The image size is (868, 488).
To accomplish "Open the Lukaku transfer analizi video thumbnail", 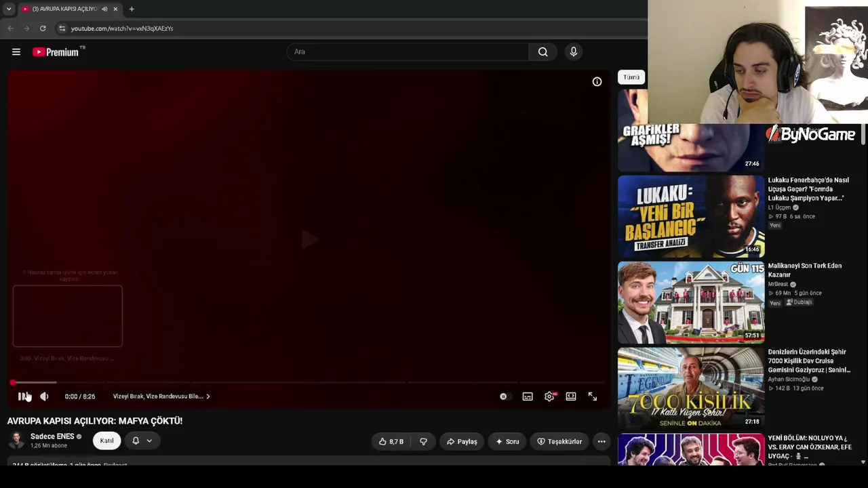I will pos(691,216).
